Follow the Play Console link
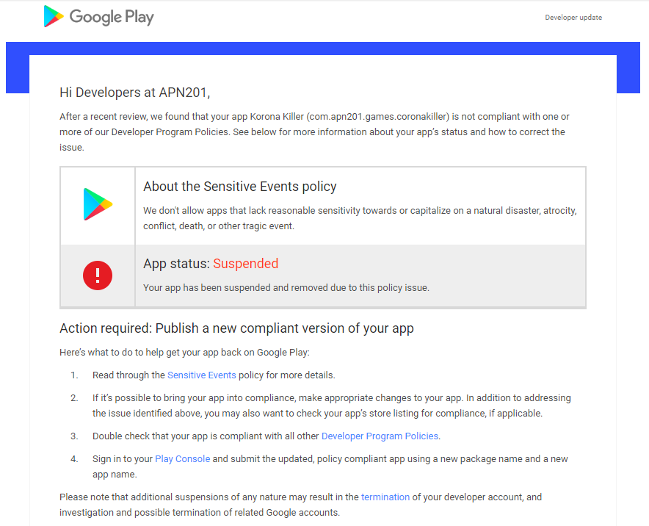Image resolution: width=649 pixels, height=526 pixels. point(182,458)
